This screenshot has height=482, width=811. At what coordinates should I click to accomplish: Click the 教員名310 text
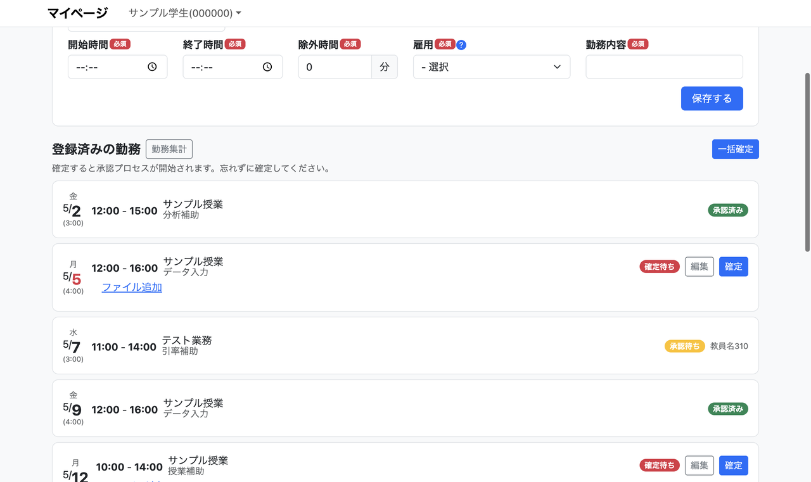pos(729,346)
